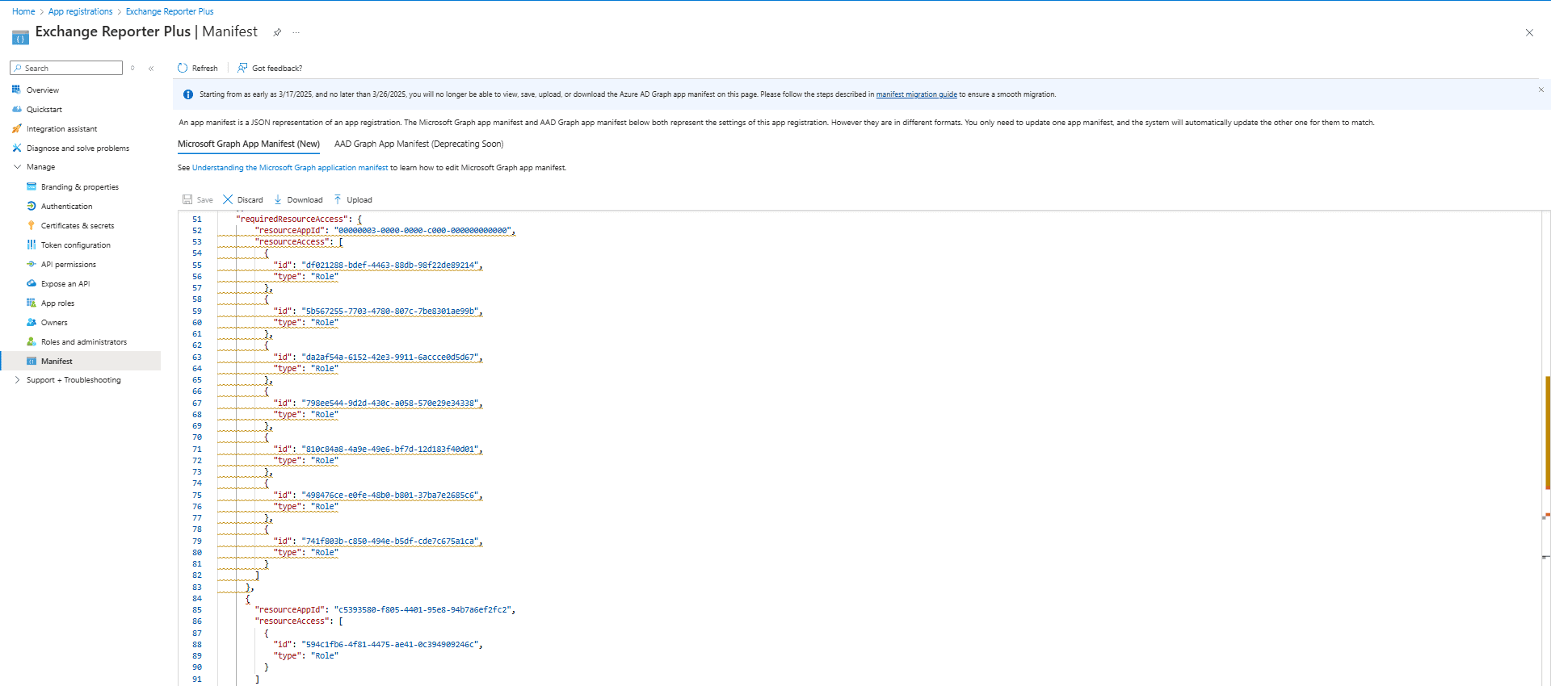
Task: Click the Integration assistant rocket icon
Action: 16,128
